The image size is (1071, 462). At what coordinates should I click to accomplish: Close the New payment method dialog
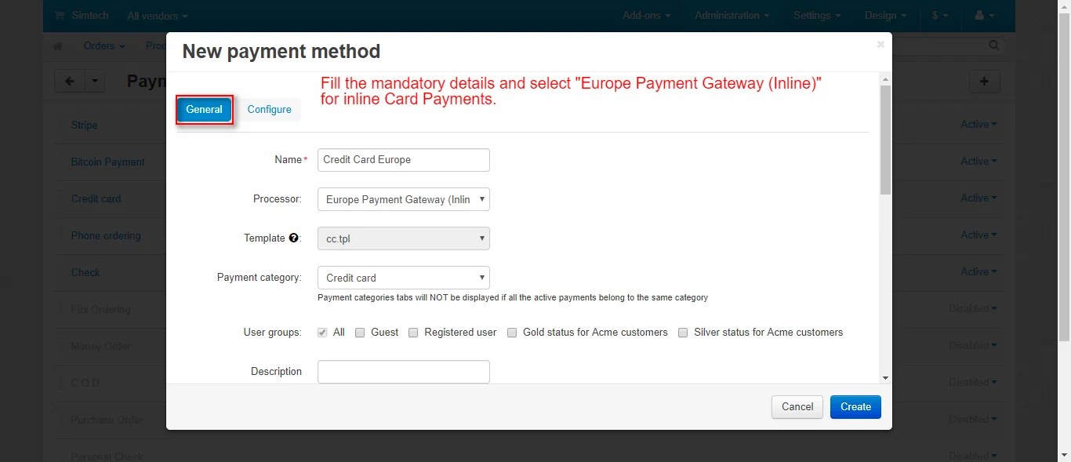click(x=880, y=45)
